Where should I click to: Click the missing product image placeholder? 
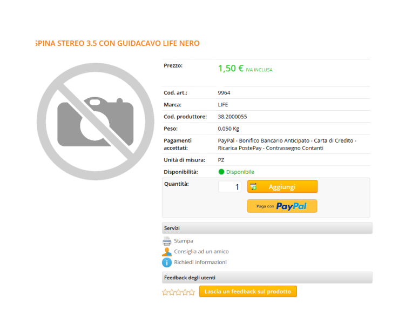pyautogui.click(x=95, y=122)
